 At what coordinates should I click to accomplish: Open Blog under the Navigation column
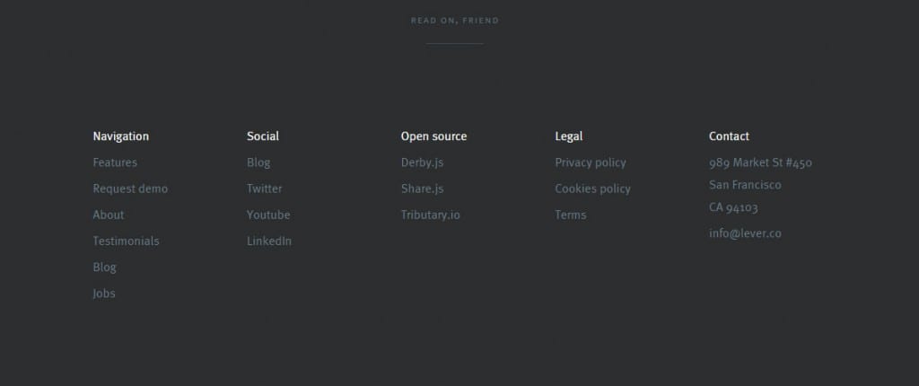point(104,268)
